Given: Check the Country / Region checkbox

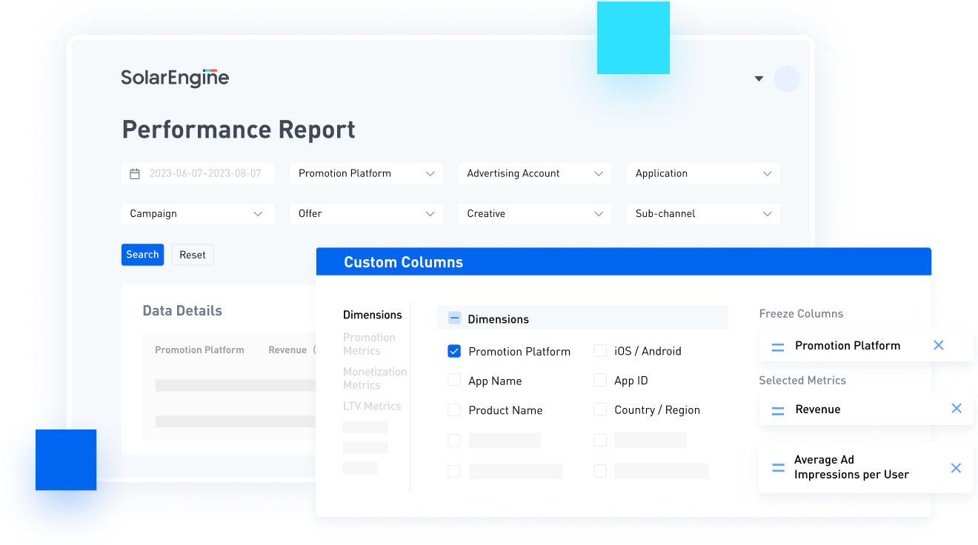Looking at the screenshot, I should click(x=600, y=410).
